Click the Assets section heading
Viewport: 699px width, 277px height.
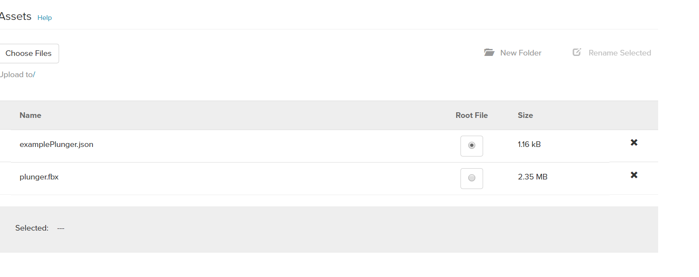pyautogui.click(x=16, y=16)
